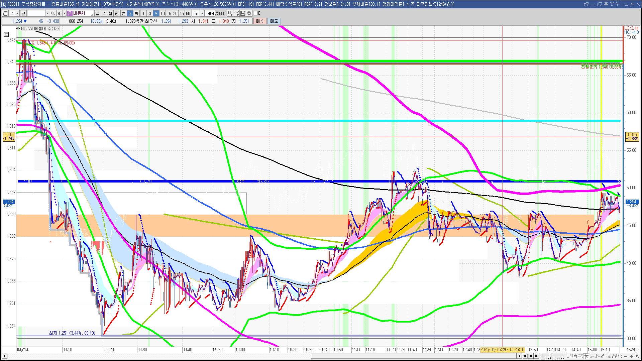Open chart settings gear icon

click(x=249, y=13)
